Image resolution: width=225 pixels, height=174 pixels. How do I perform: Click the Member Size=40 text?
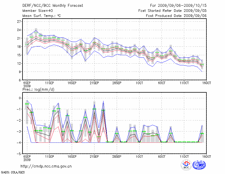[35, 11]
